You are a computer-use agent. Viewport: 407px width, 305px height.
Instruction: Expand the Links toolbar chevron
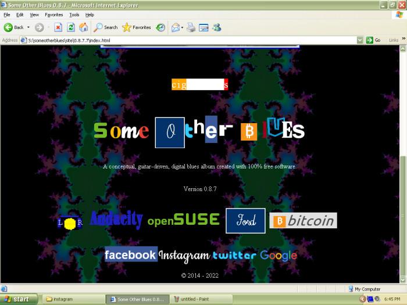pos(404,39)
